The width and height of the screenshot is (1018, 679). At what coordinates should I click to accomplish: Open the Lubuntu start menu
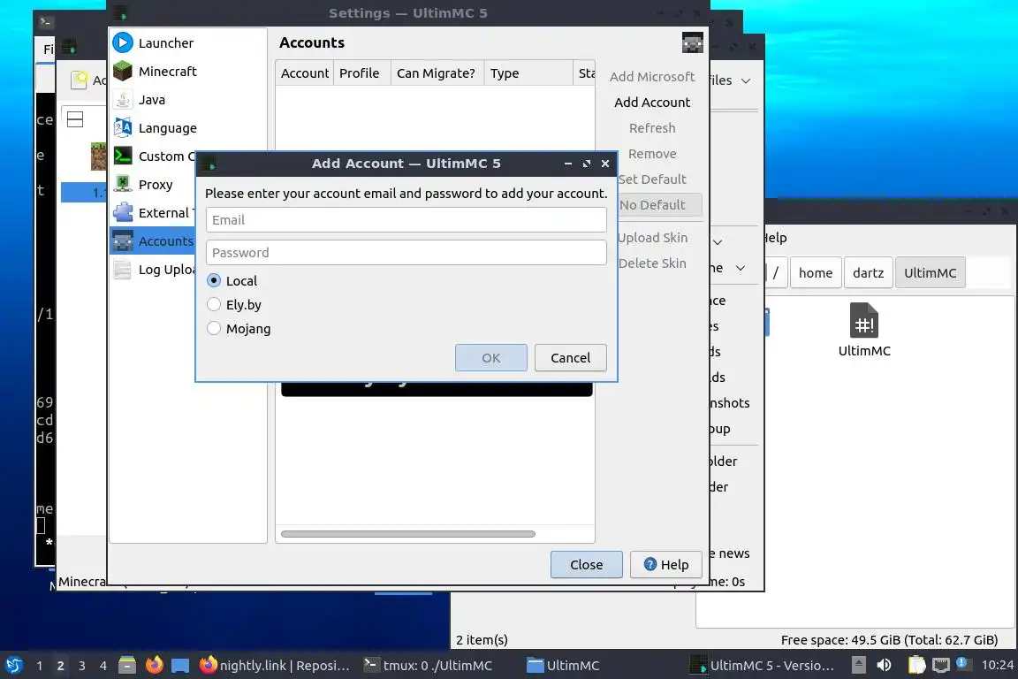tap(13, 665)
